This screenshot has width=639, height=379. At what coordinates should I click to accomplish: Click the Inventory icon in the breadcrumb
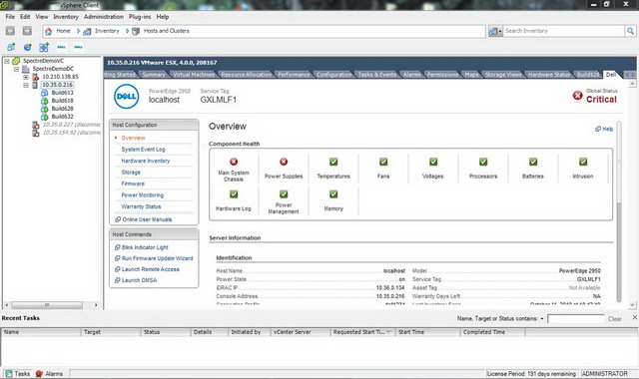87,31
